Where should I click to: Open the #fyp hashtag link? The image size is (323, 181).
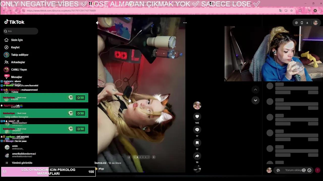[x=101, y=169]
